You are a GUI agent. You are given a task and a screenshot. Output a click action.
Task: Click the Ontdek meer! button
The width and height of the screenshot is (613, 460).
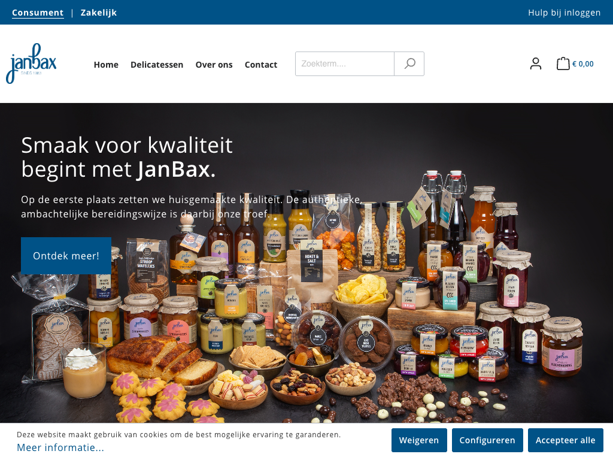pos(66,256)
